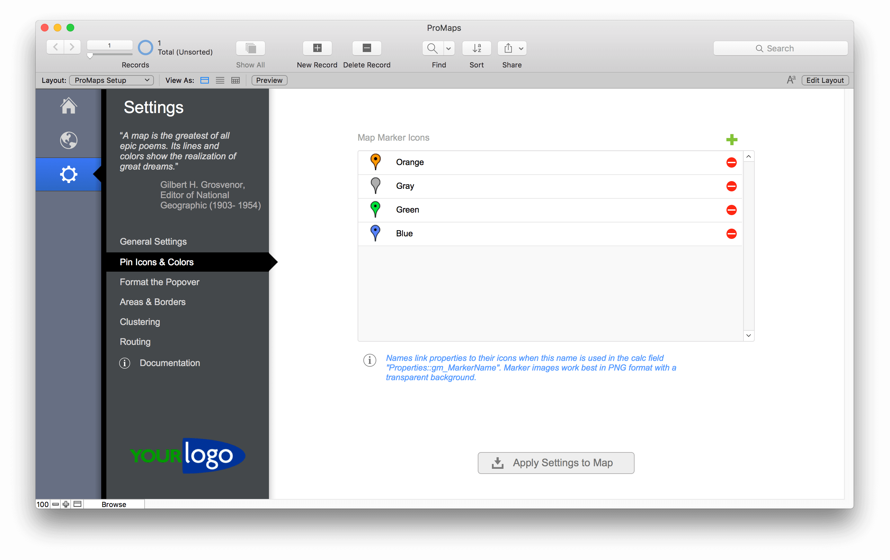Click the YOUR logo image

pyautogui.click(x=188, y=456)
